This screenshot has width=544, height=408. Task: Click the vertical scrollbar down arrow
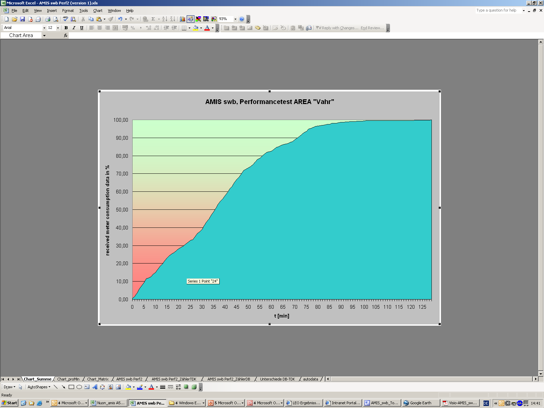[x=541, y=373]
